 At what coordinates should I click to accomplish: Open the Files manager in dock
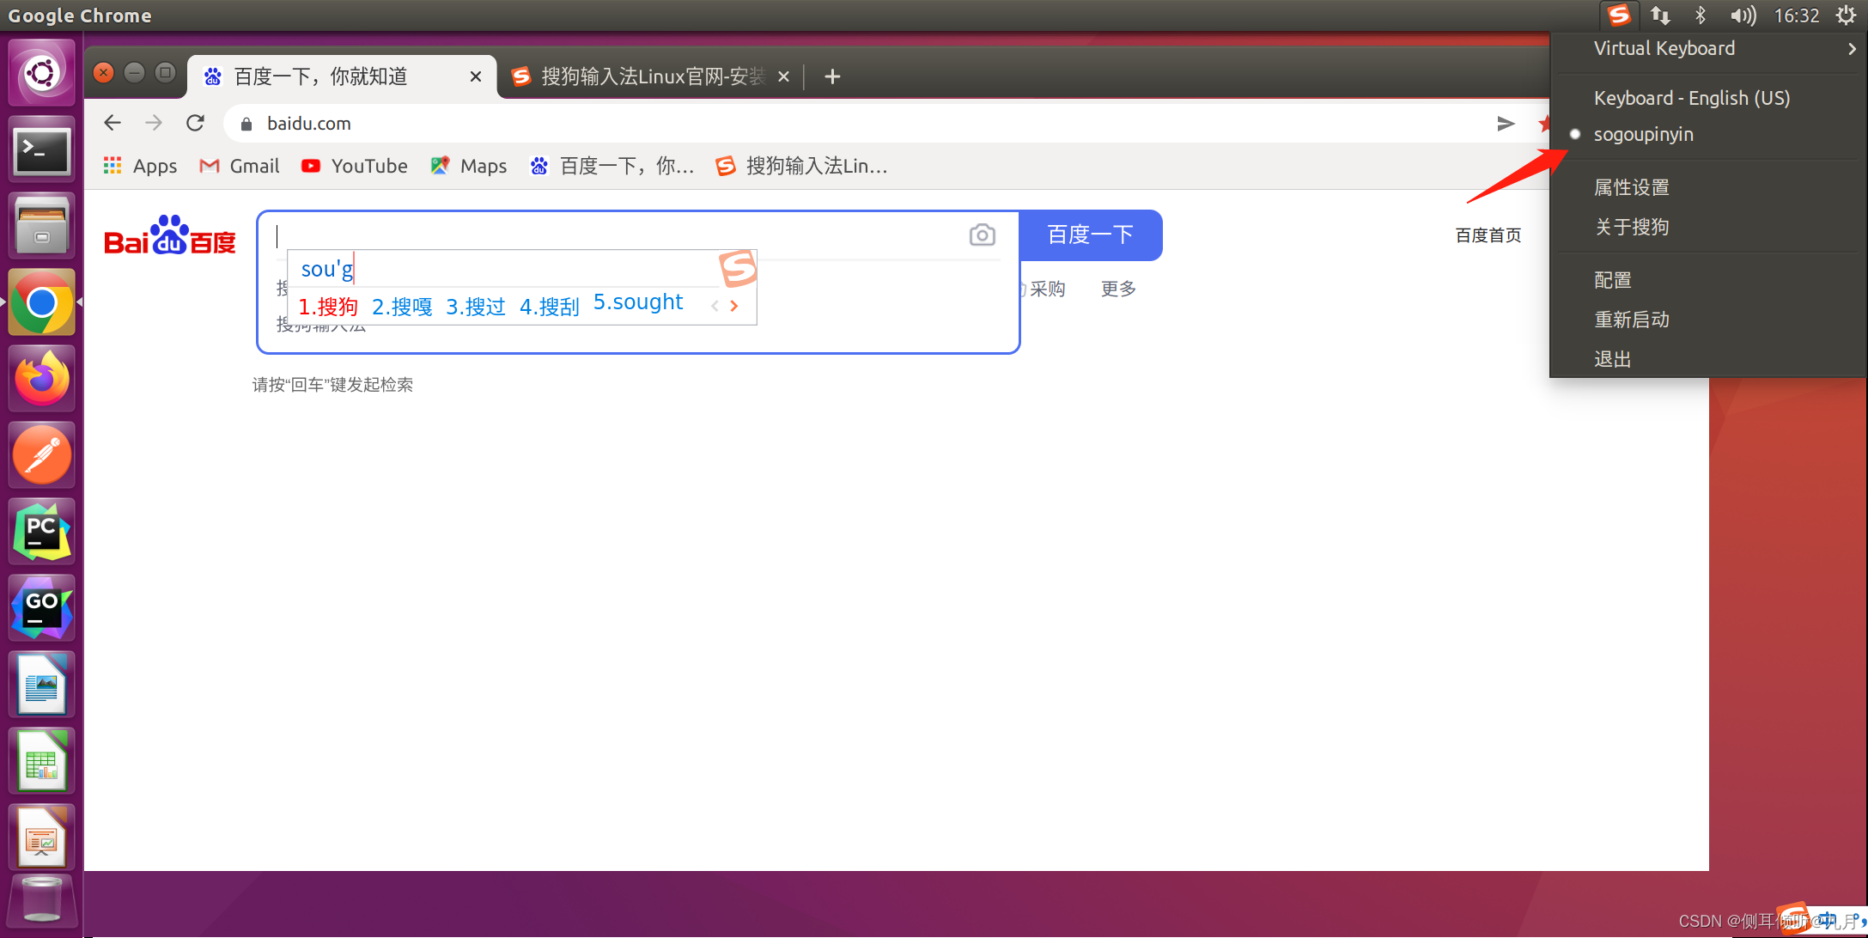pos(41,225)
